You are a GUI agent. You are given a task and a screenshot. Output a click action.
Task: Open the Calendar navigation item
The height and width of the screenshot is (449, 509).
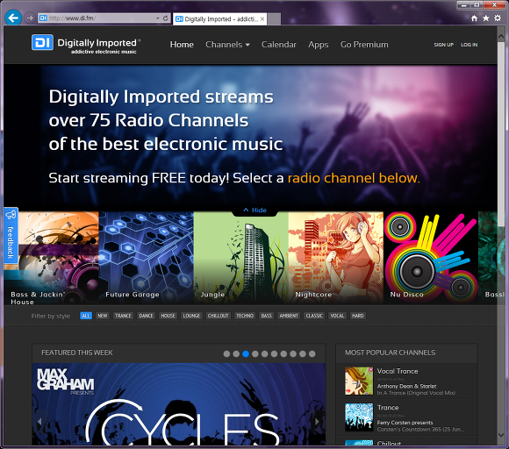pyautogui.click(x=279, y=45)
